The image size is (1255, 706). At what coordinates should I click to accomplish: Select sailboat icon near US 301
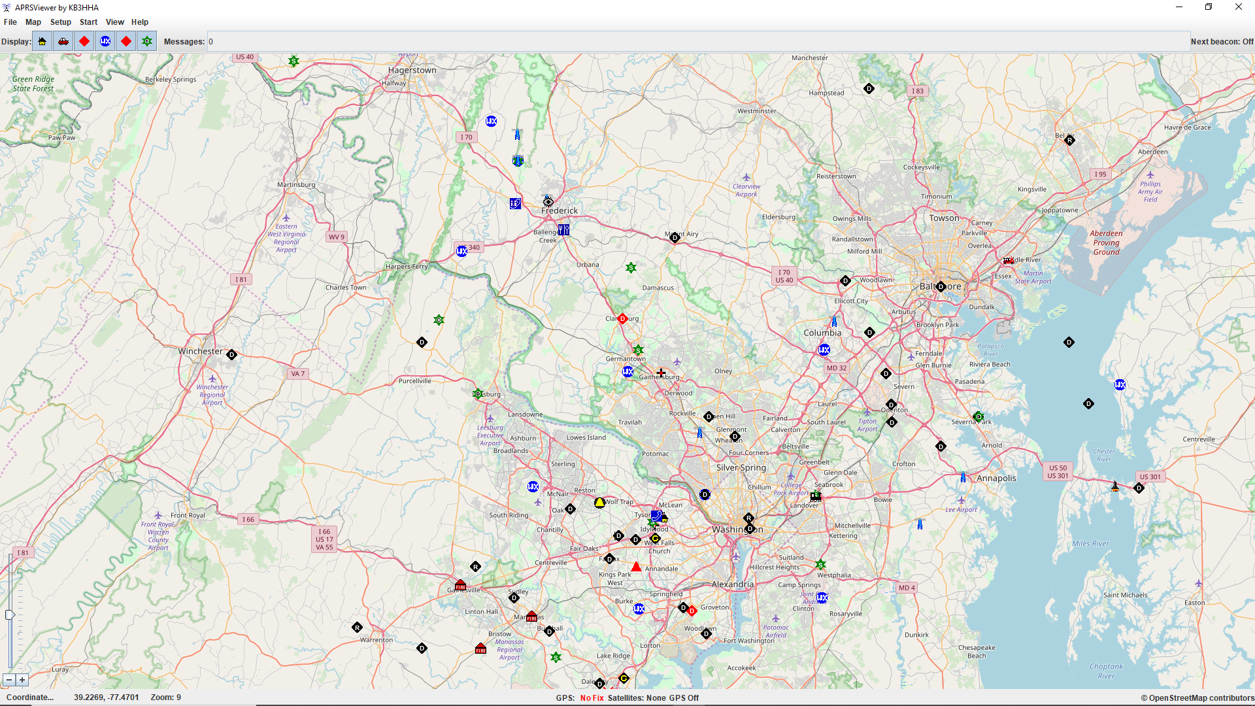1115,486
